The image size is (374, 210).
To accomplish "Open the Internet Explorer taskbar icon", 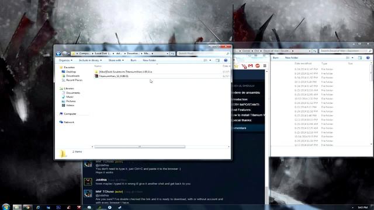I will point(38,208).
